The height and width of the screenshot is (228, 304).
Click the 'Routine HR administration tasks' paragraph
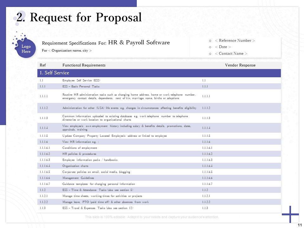(x=129, y=96)
